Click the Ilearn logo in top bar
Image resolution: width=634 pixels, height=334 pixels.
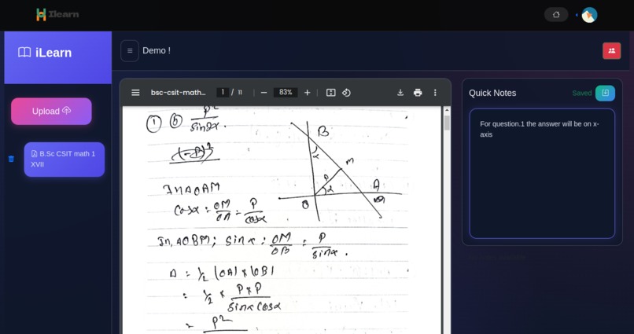pos(57,15)
